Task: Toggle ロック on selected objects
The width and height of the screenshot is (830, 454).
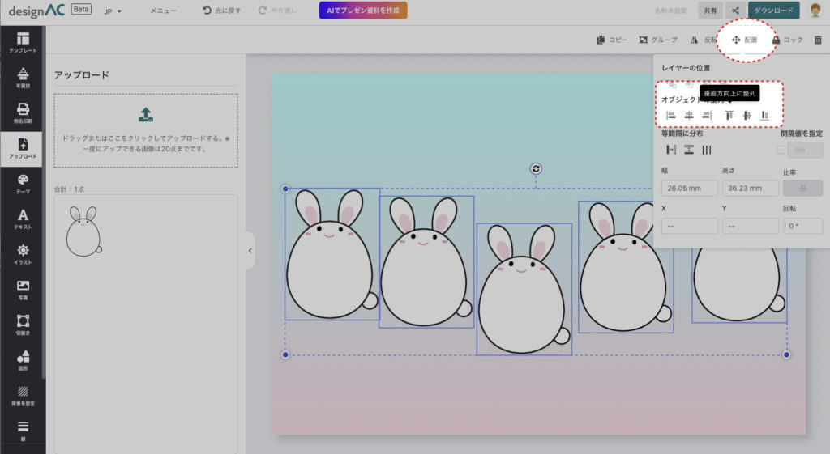Action: point(786,40)
